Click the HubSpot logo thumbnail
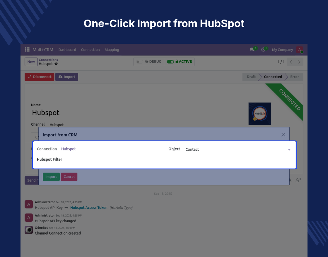 (x=260, y=114)
